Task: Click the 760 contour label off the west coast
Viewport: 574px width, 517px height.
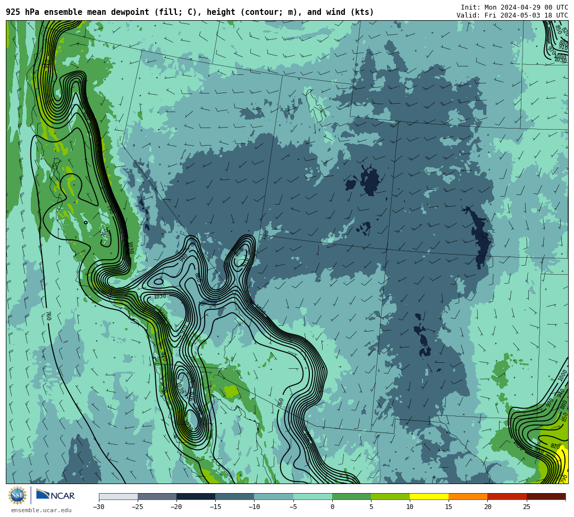Action: point(48,316)
